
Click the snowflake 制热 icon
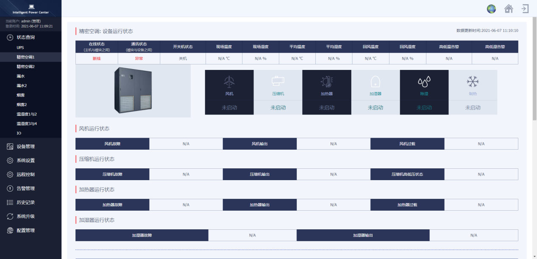[473, 81]
